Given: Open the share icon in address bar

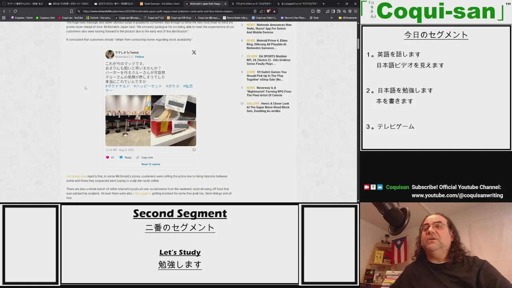Looking at the screenshot, I should [261, 11].
